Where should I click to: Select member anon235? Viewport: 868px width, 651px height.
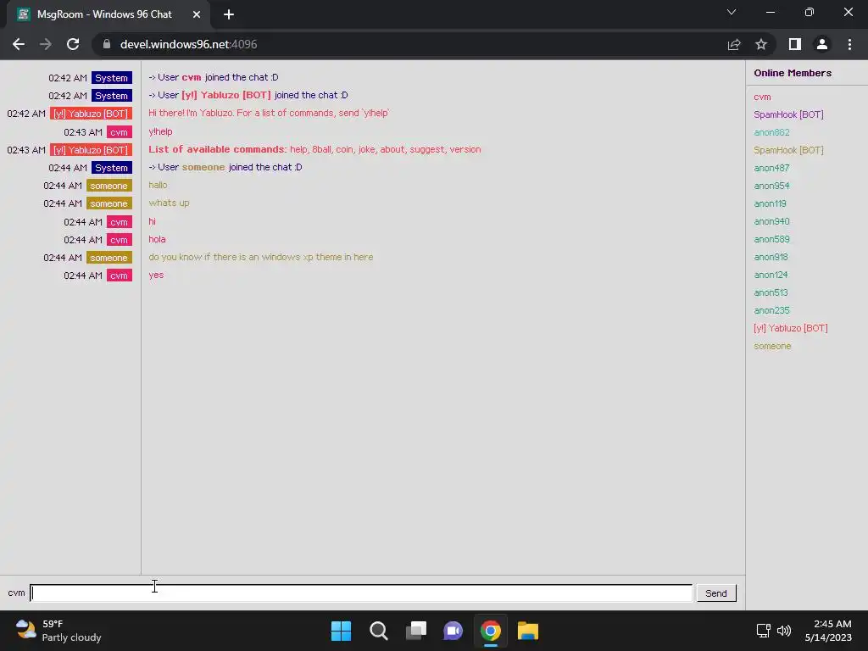point(771,310)
